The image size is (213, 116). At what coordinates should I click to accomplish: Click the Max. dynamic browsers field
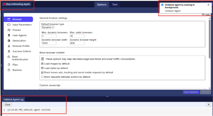pos(49,36)
